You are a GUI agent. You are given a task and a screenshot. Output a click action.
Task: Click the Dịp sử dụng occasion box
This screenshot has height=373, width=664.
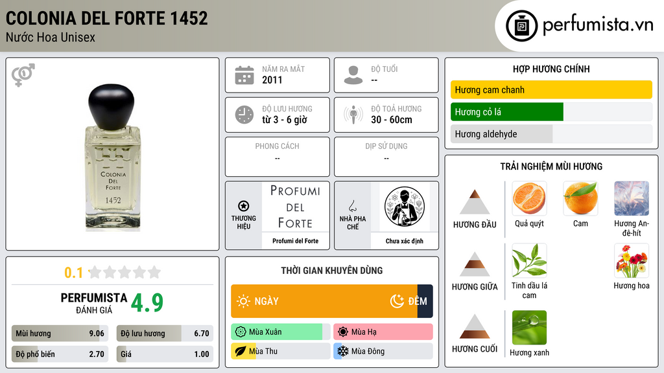click(386, 157)
